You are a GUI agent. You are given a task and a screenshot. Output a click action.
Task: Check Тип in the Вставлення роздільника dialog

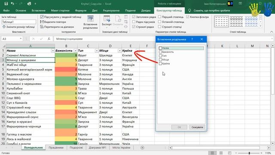tap(160, 56)
